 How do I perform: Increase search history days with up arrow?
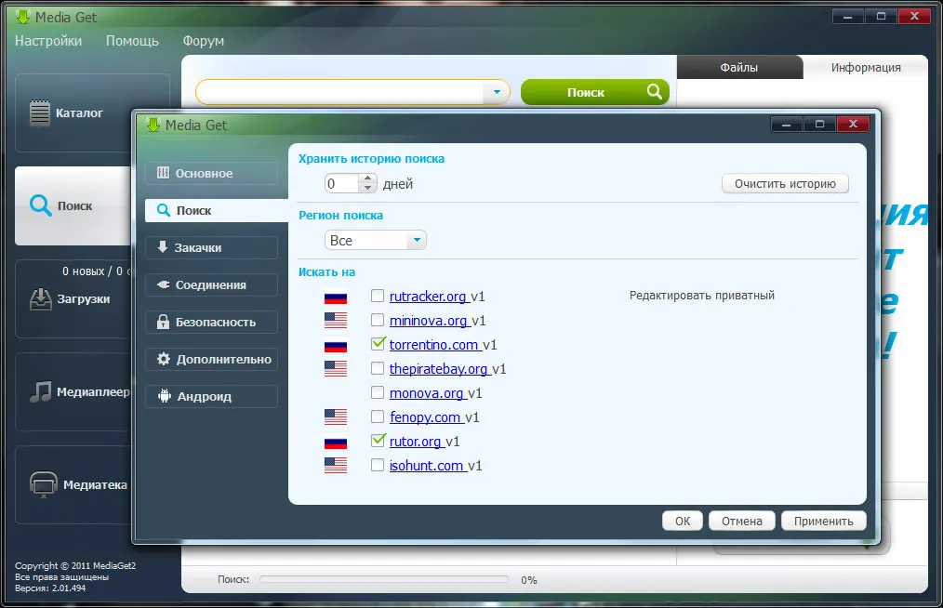click(368, 178)
